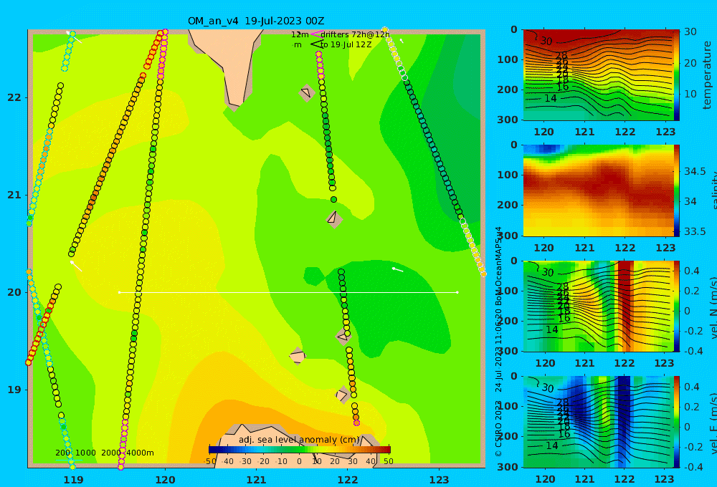Click the 'vel. N (m/s)' axis label
717x487 pixels.
(x=713, y=306)
